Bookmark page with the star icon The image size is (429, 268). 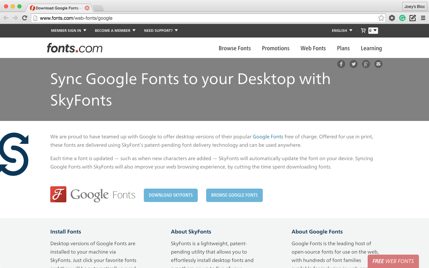[x=381, y=18]
